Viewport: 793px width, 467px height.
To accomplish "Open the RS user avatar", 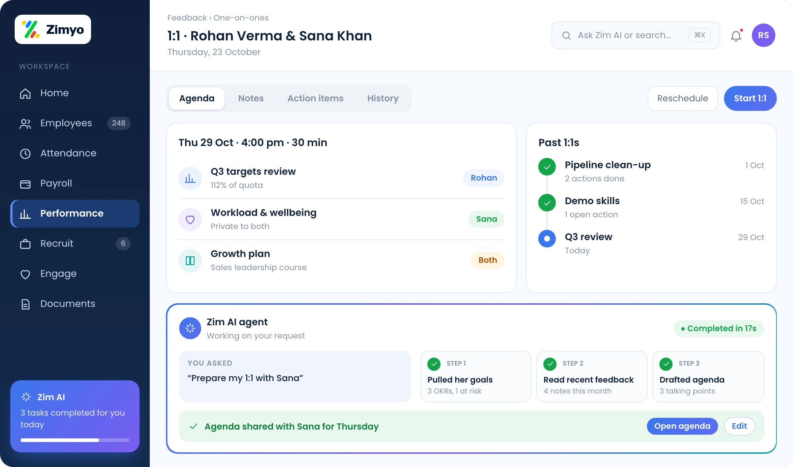I will (764, 35).
